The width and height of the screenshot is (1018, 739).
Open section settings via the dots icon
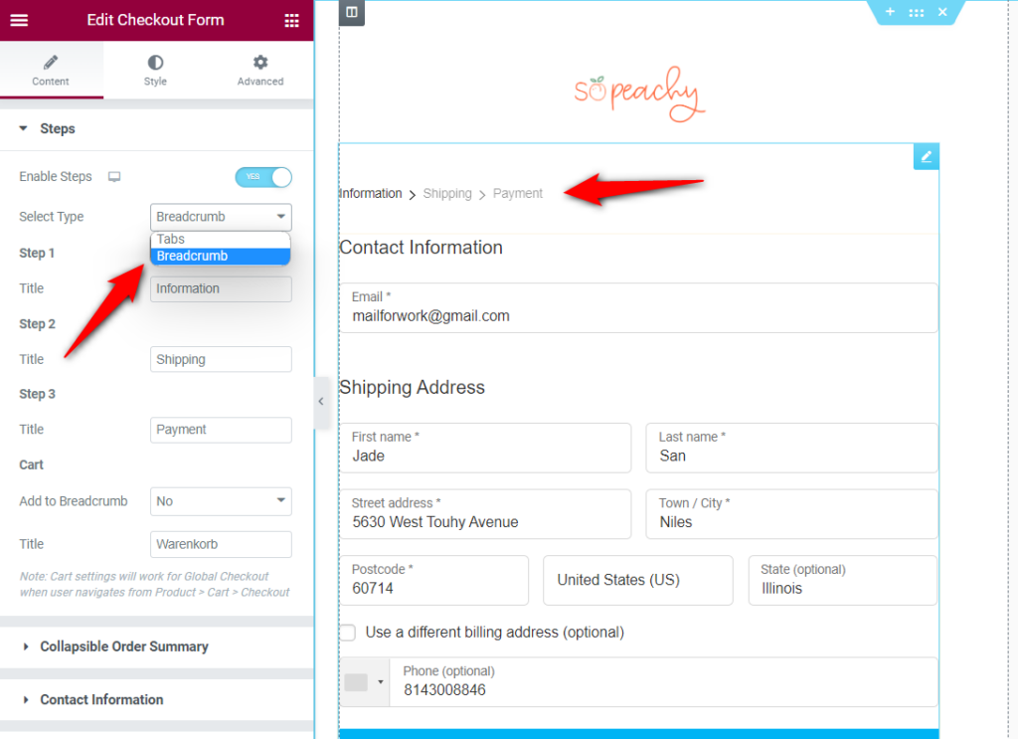pyautogui.click(x=916, y=12)
